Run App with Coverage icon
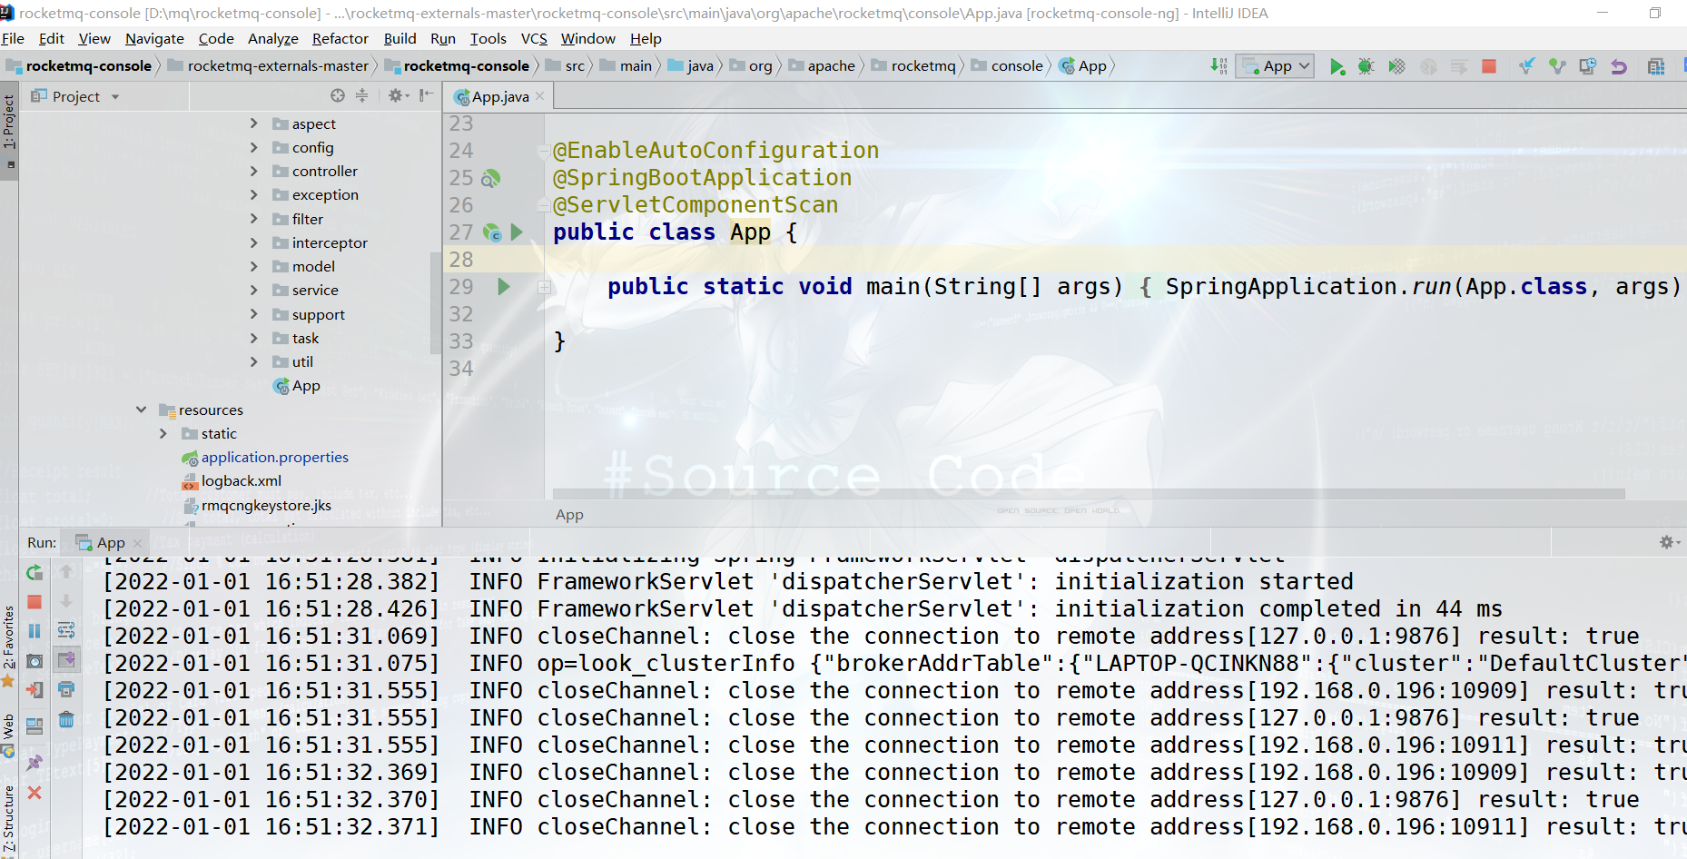Image resolution: width=1687 pixels, height=859 pixels. [x=1396, y=66]
